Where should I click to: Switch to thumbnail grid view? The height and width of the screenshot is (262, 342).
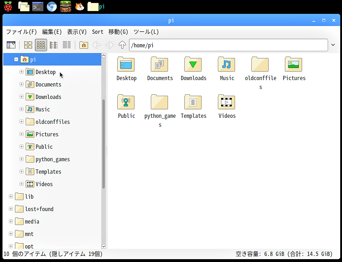pyautogui.click(x=41, y=45)
